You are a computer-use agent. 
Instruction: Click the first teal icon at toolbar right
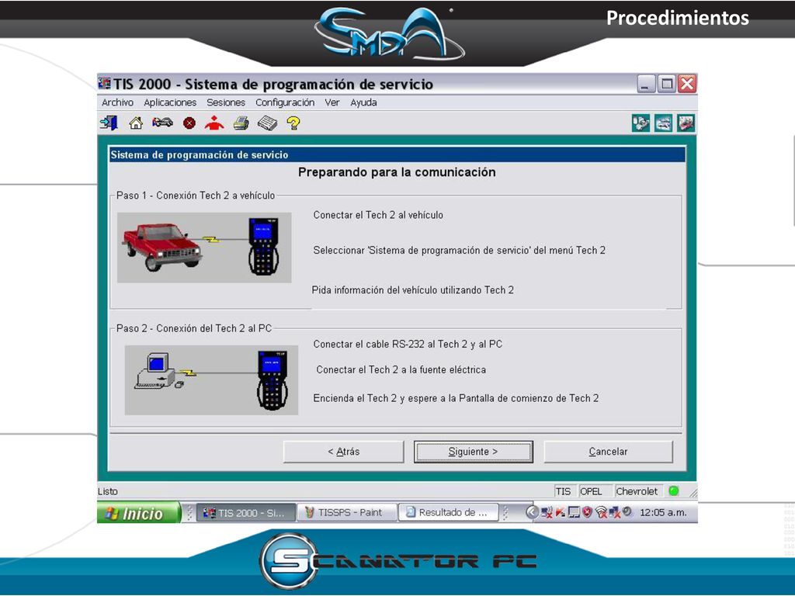click(641, 123)
